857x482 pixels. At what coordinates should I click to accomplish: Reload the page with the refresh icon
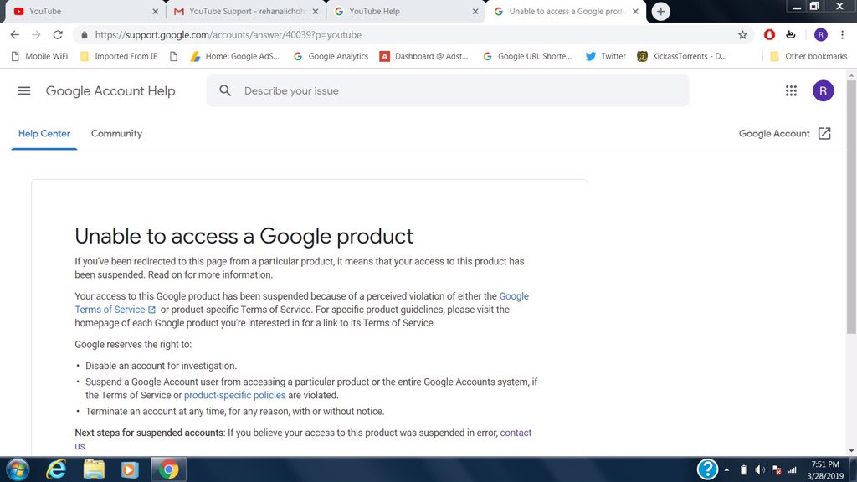pyautogui.click(x=58, y=34)
